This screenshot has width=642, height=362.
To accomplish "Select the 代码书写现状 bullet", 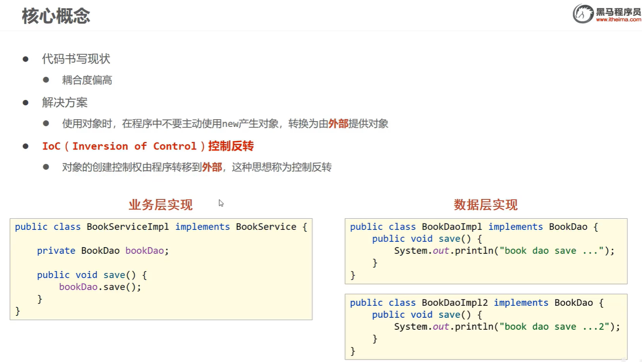I will point(76,59).
